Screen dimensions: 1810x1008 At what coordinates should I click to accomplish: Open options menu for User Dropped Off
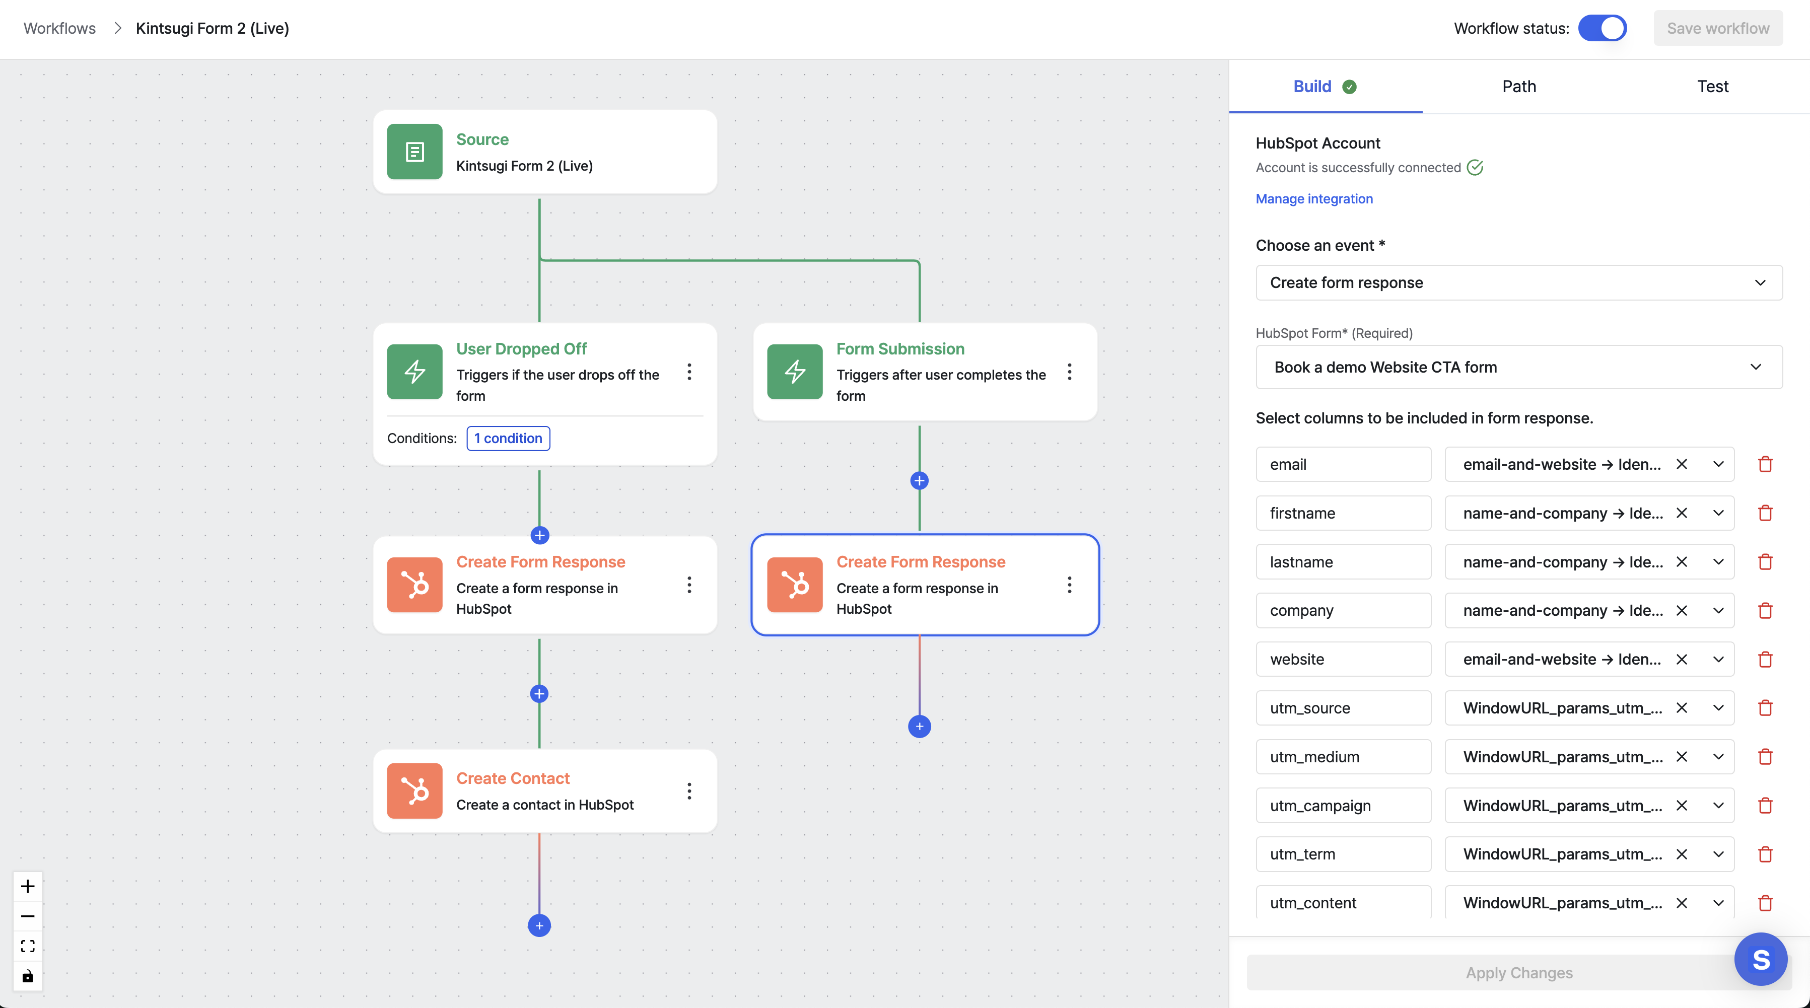click(689, 372)
